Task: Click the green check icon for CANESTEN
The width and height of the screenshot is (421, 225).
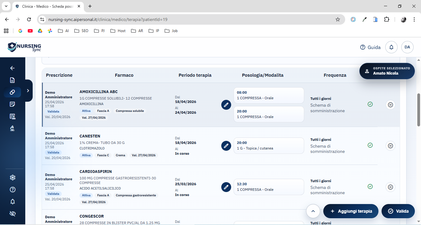Action: pyautogui.click(x=370, y=145)
